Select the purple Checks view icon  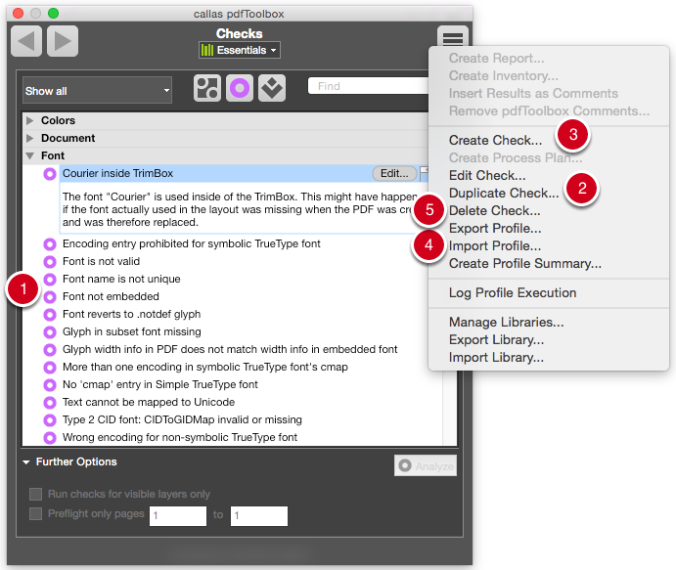coord(240,88)
